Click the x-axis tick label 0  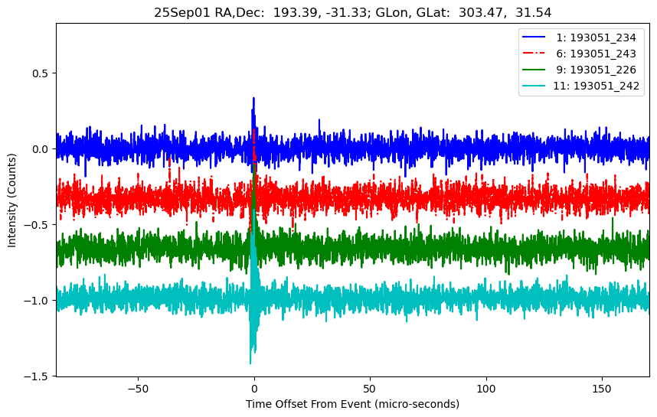pos(254,389)
